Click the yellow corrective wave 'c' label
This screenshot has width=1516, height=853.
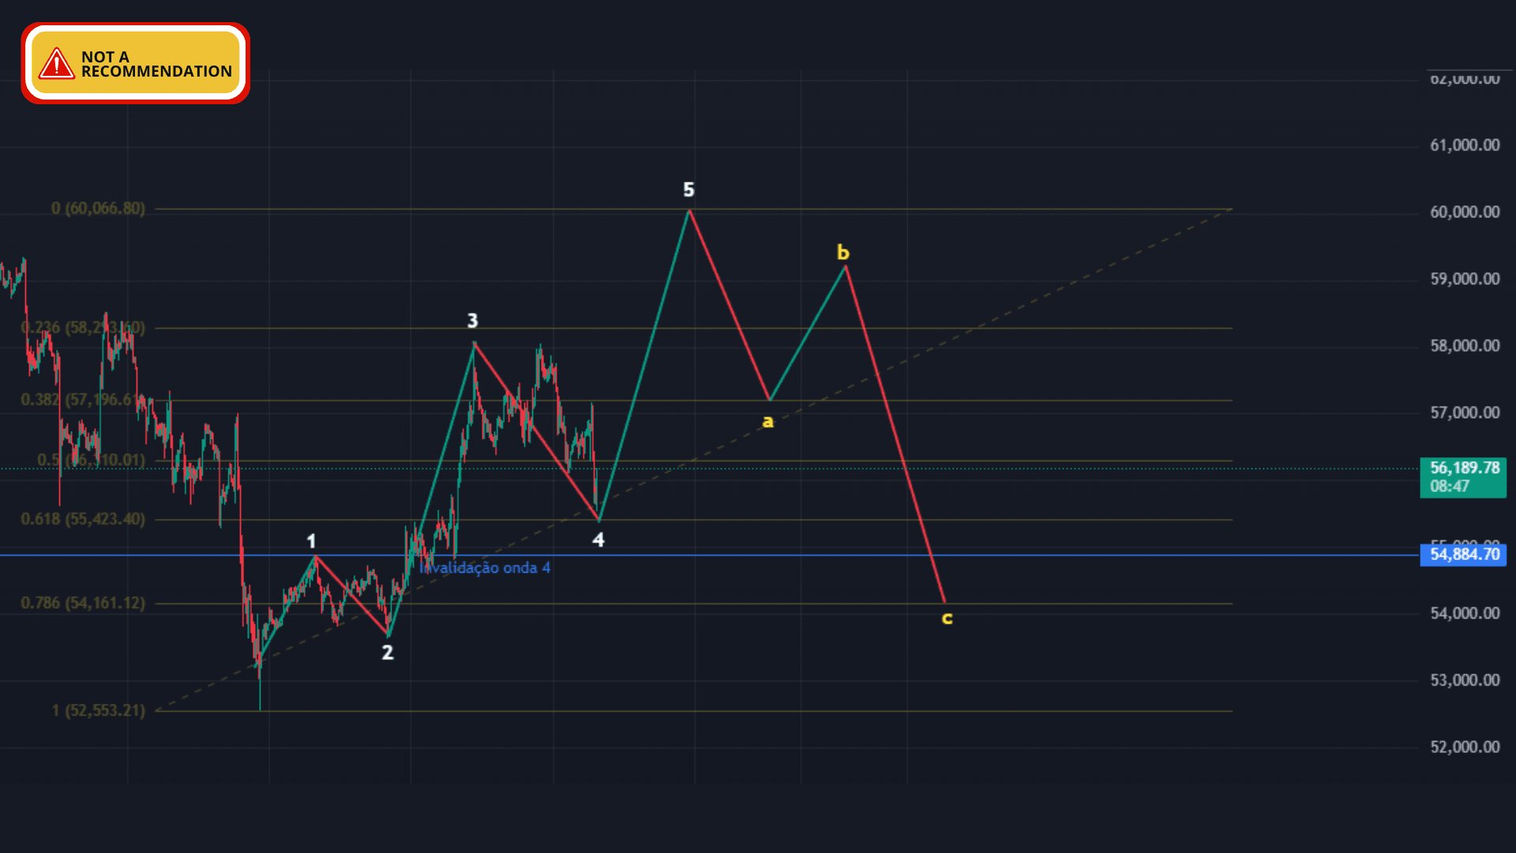[947, 618]
